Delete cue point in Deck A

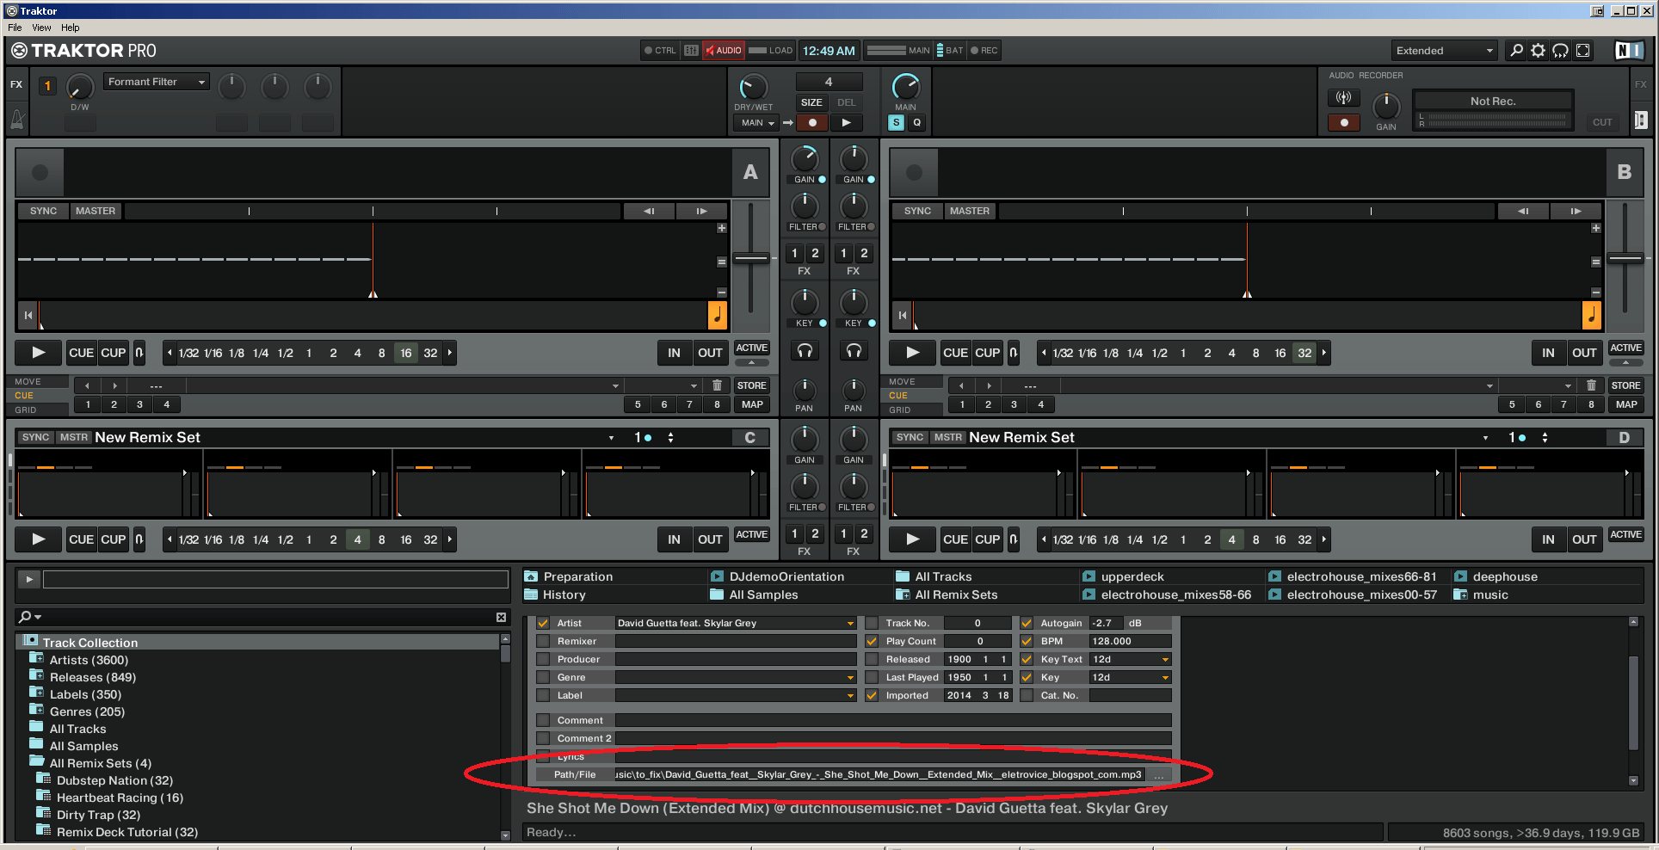pos(717,385)
